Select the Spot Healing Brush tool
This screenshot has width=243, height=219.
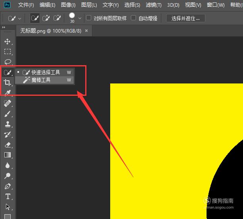pos(8,103)
